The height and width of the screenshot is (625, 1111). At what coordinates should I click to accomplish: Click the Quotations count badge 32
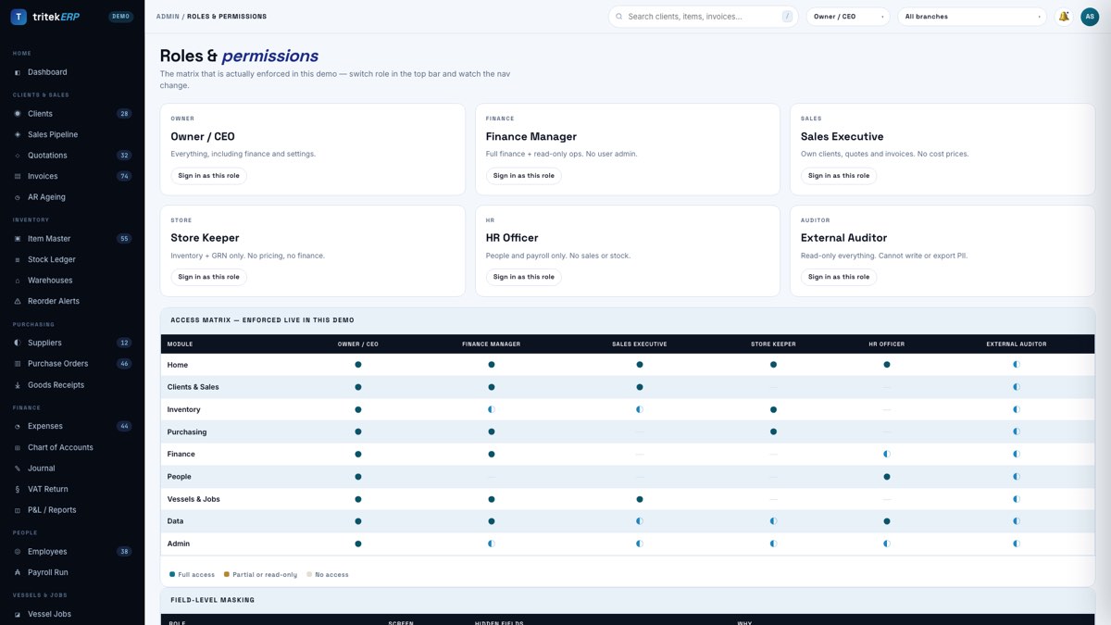pyautogui.click(x=124, y=156)
